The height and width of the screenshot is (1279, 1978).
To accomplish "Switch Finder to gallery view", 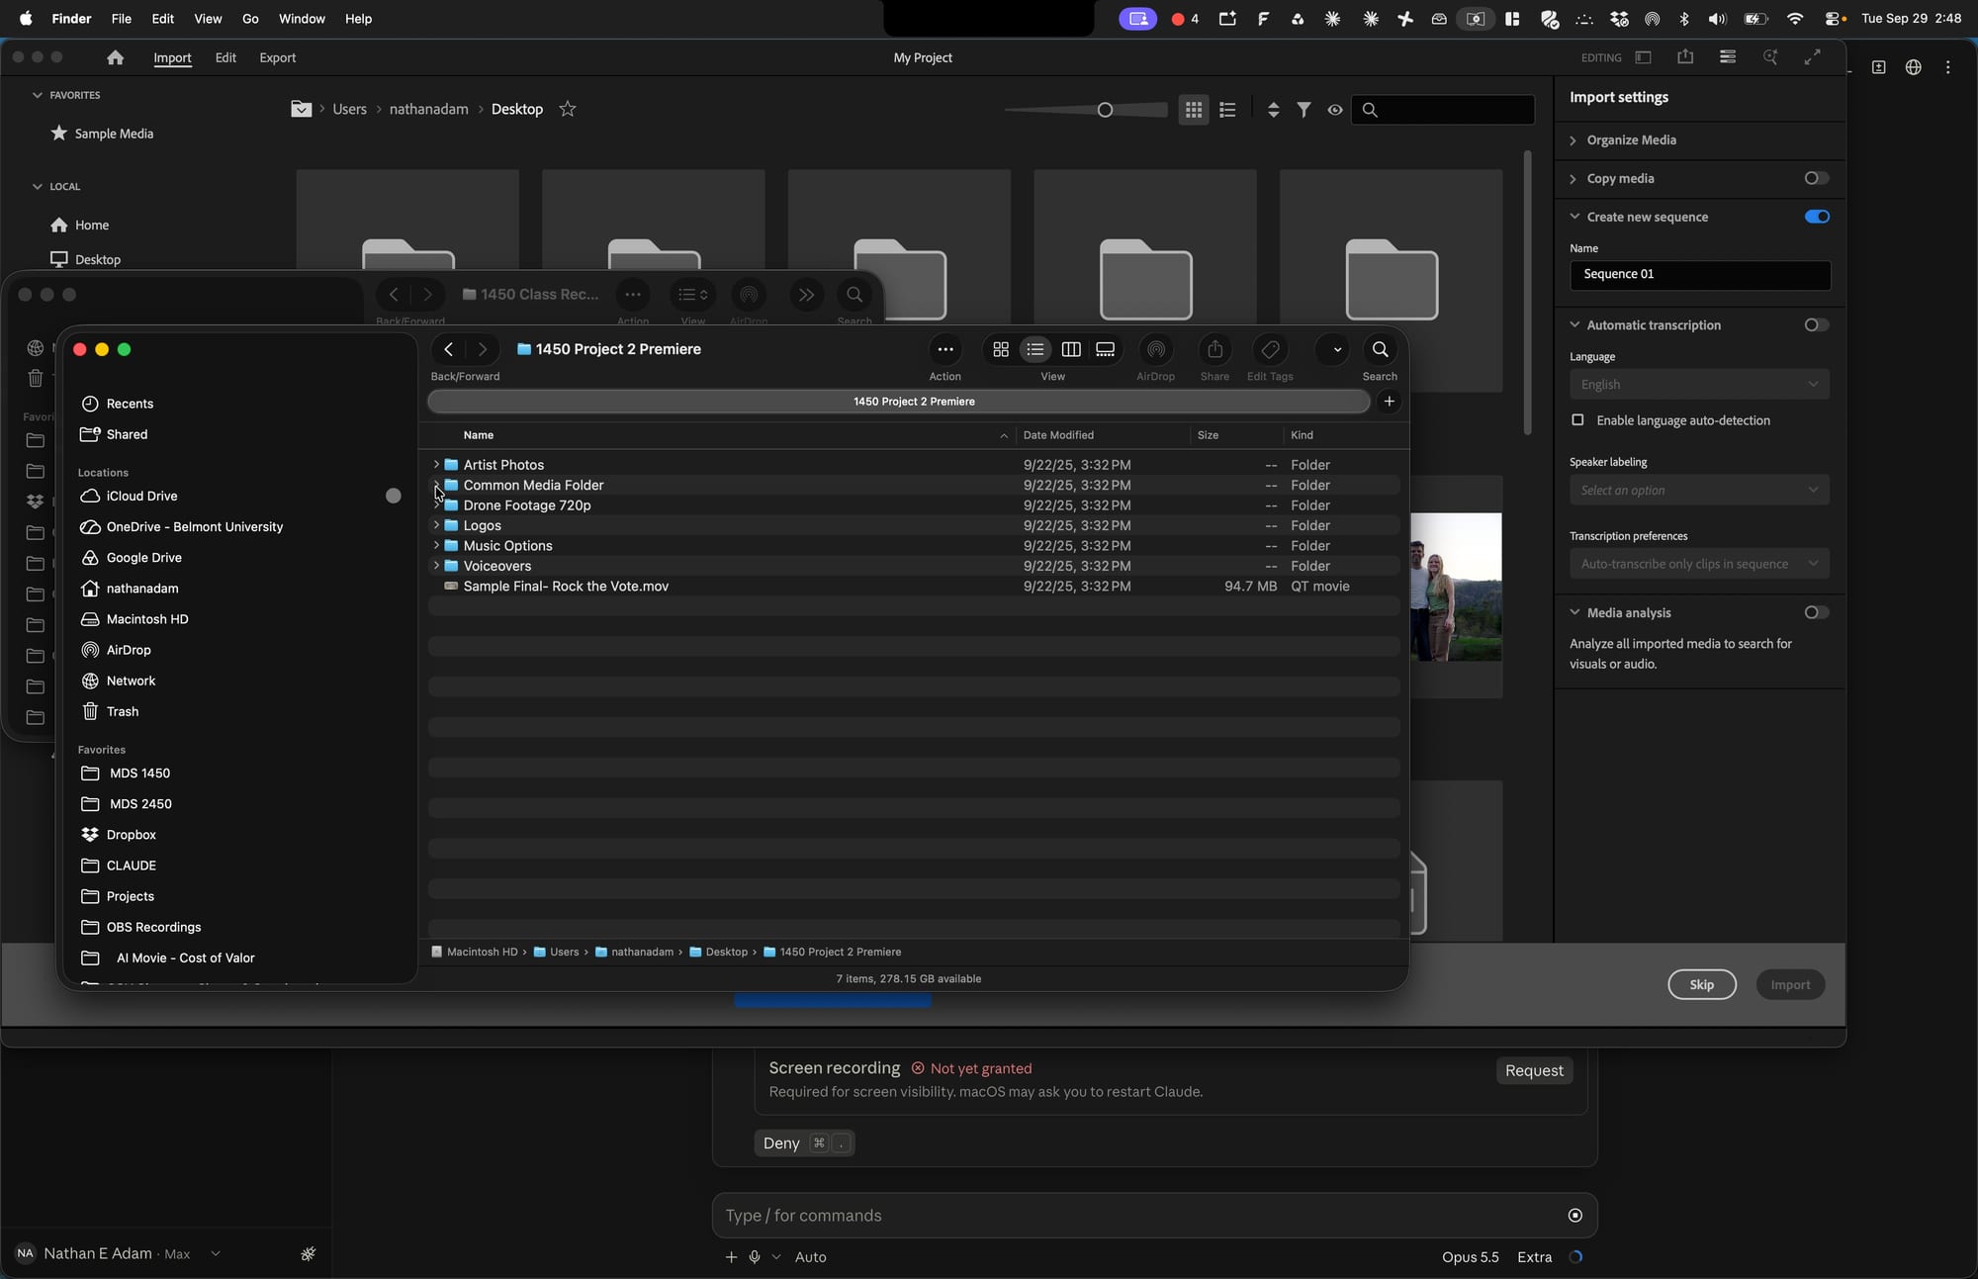I will coord(1106,349).
